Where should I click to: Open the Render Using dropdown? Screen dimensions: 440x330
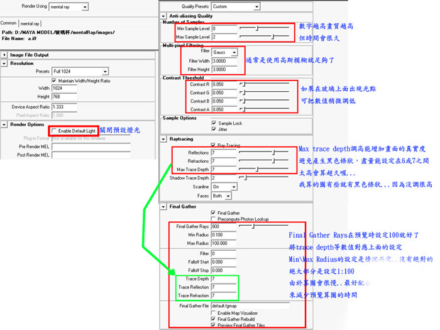[69, 7]
